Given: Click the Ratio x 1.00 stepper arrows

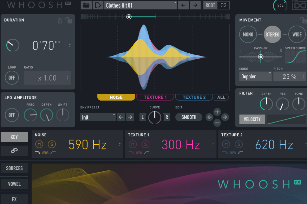Looking at the screenshot, I should click(68, 78).
